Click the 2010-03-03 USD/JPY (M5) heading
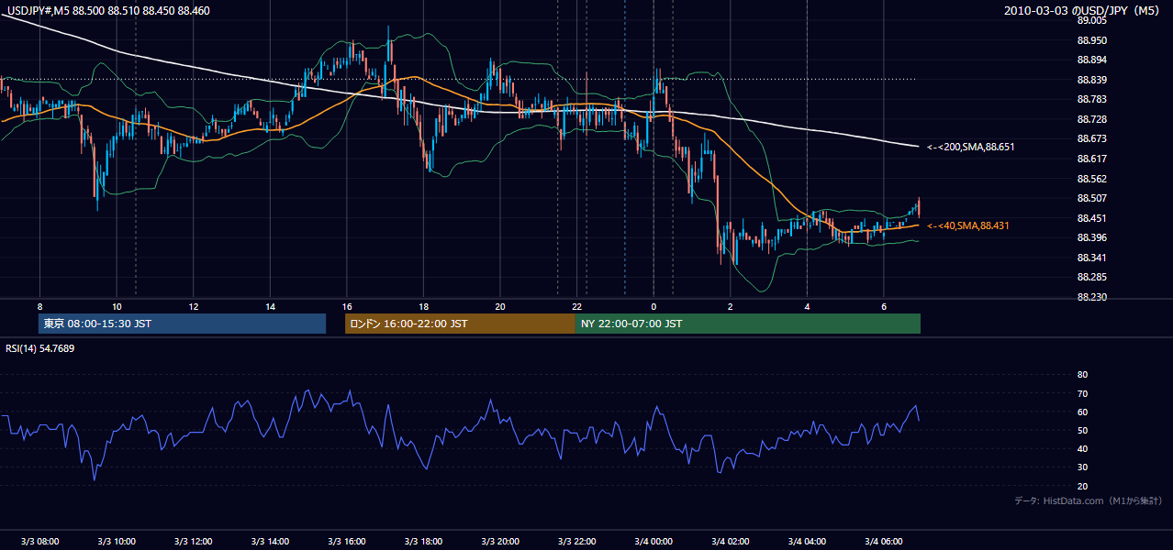Image resolution: width=1173 pixels, height=550 pixels. tap(1083, 11)
